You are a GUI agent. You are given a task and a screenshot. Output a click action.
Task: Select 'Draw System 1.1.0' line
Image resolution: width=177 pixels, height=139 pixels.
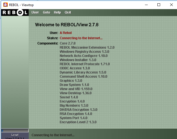[x=74, y=85]
